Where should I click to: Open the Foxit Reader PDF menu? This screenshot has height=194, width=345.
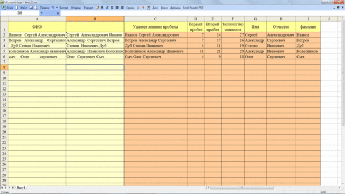193,8
